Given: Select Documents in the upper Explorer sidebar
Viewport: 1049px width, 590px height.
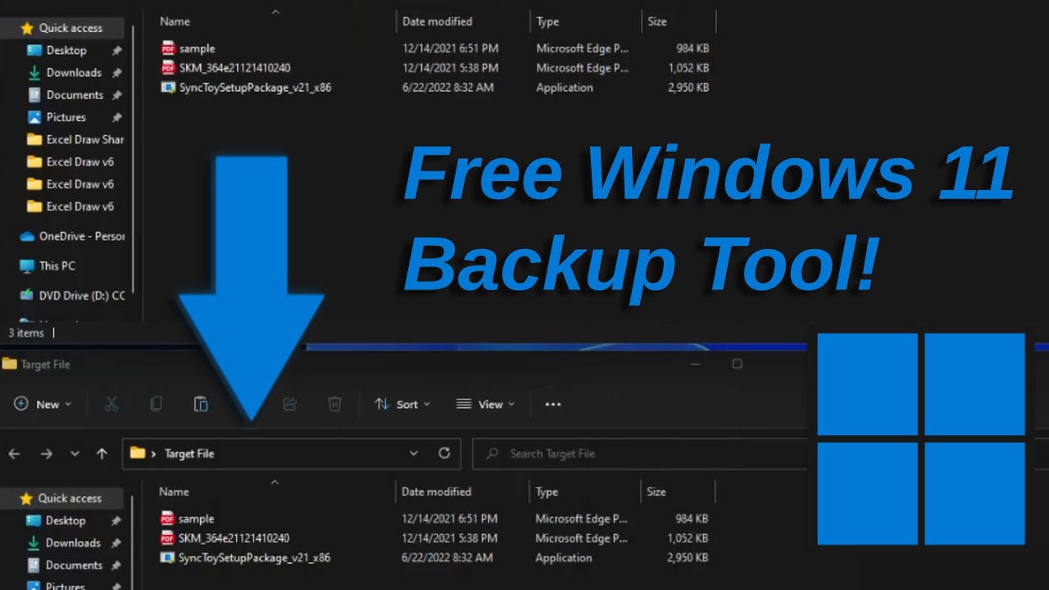Looking at the screenshot, I should tap(75, 95).
